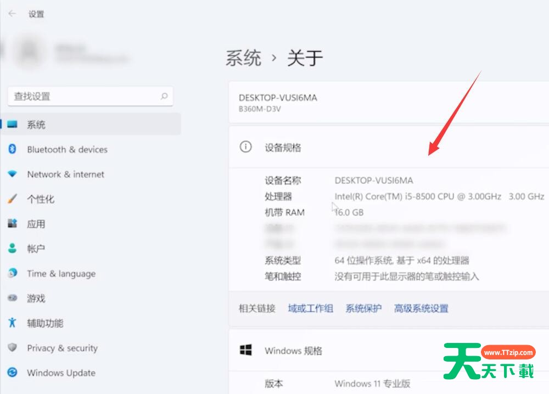Open 高级系统设置 link
Screen dimensions: 549x394
[x=421, y=308]
